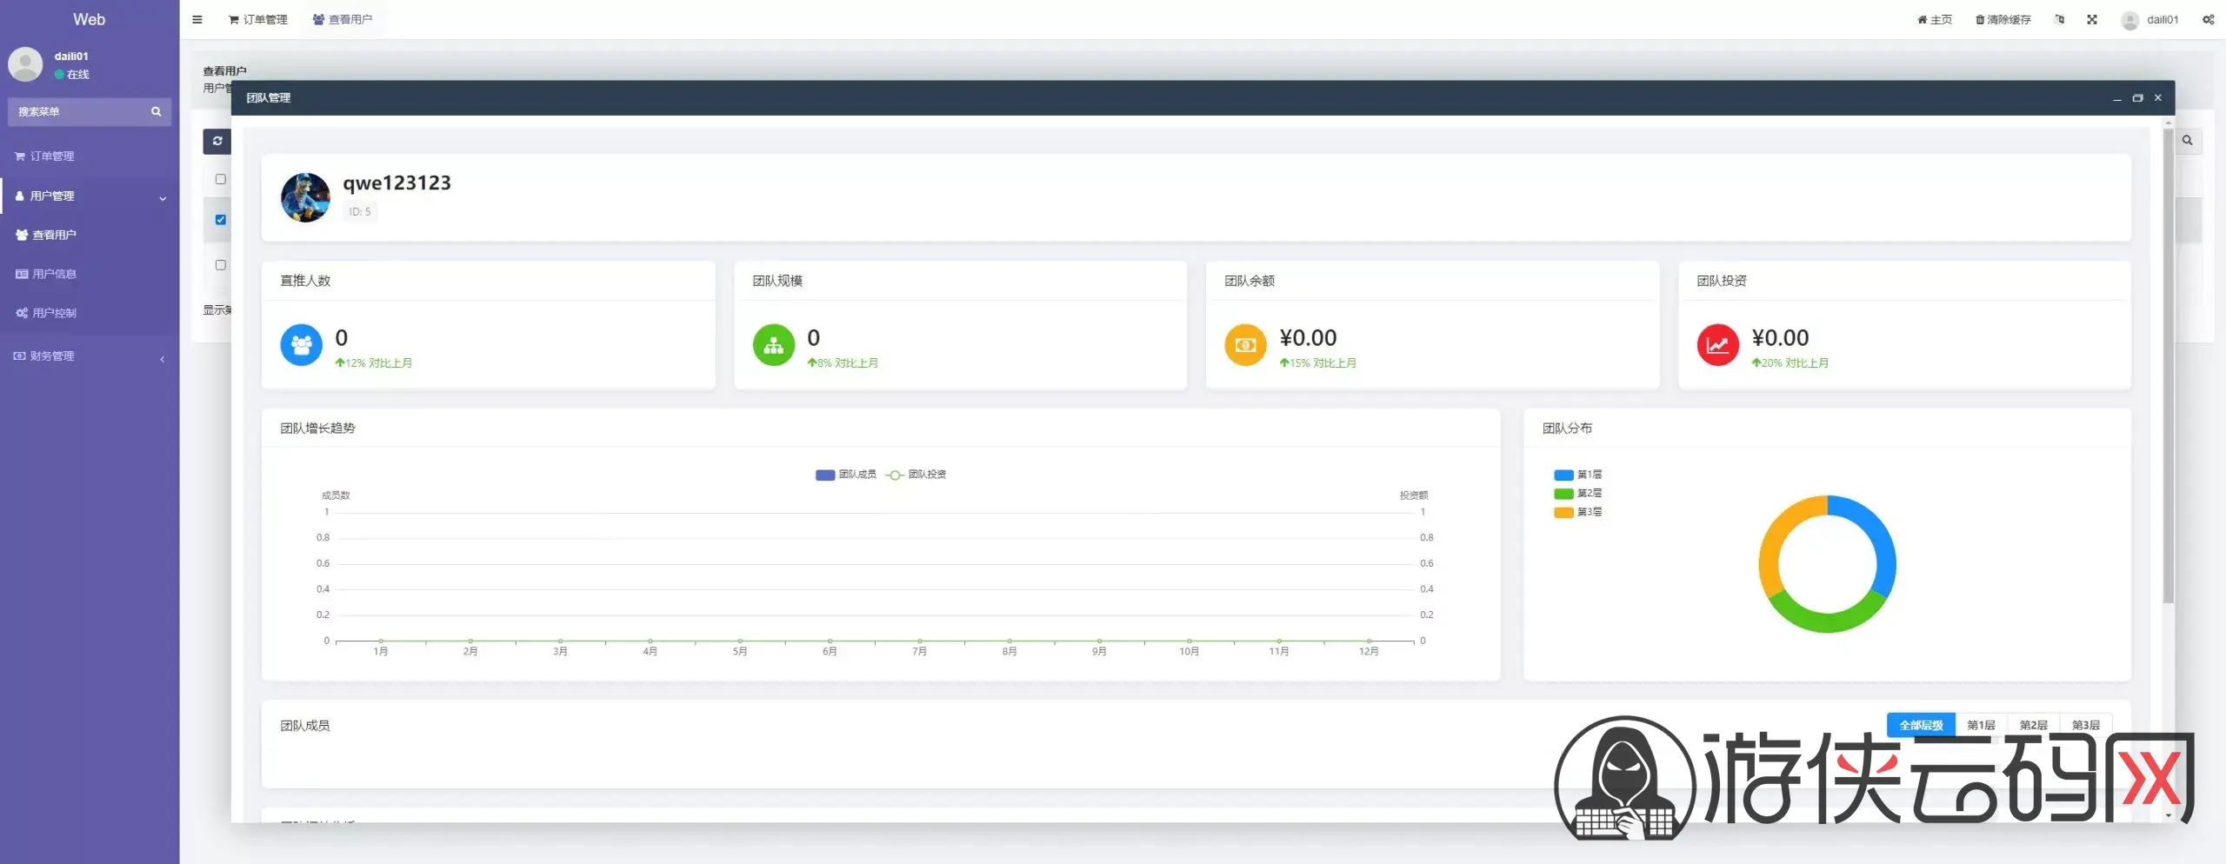
Task: Check the third row checkbox
Action: (221, 265)
